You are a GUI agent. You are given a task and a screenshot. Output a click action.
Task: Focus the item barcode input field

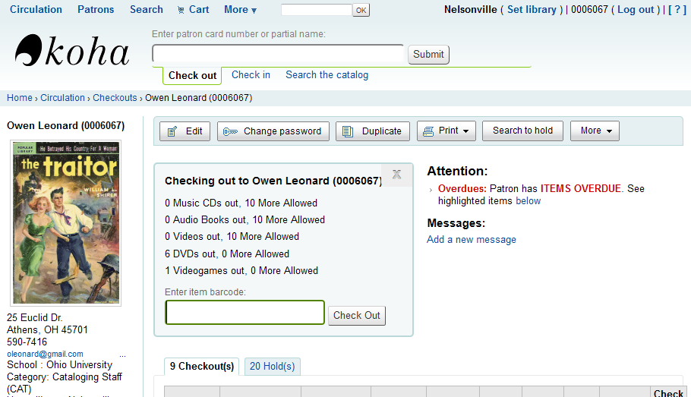click(x=245, y=313)
